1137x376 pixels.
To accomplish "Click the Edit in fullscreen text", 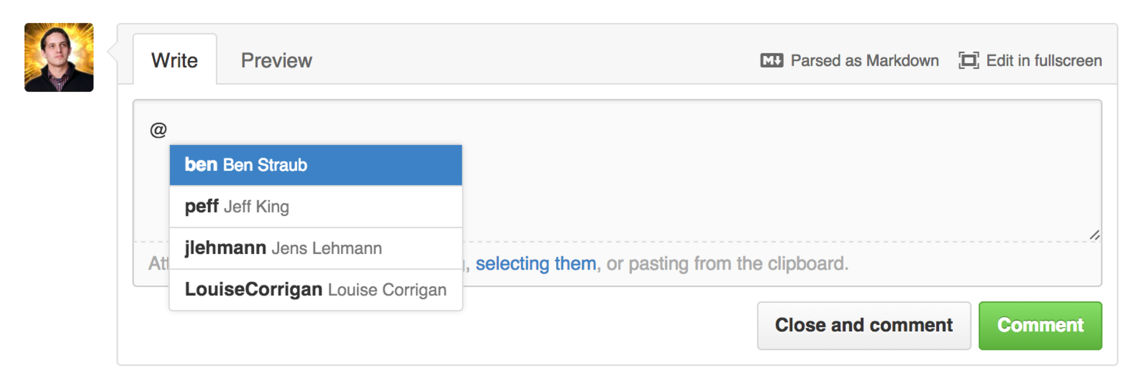I will [1044, 61].
